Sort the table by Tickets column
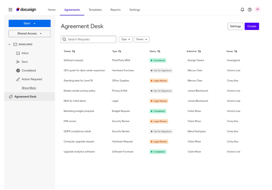Viewport: 272px width, 190px height. (x=73, y=51)
